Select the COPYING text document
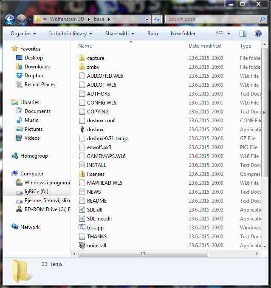This screenshot has width=271, height=288. (x=98, y=112)
